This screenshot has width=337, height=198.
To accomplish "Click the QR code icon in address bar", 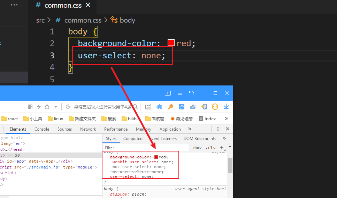I will [30, 107].
